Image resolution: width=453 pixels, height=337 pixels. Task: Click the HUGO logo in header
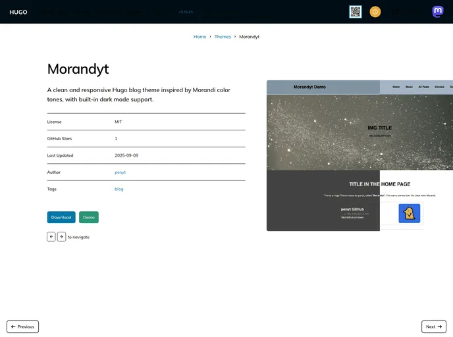pos(18,12)
